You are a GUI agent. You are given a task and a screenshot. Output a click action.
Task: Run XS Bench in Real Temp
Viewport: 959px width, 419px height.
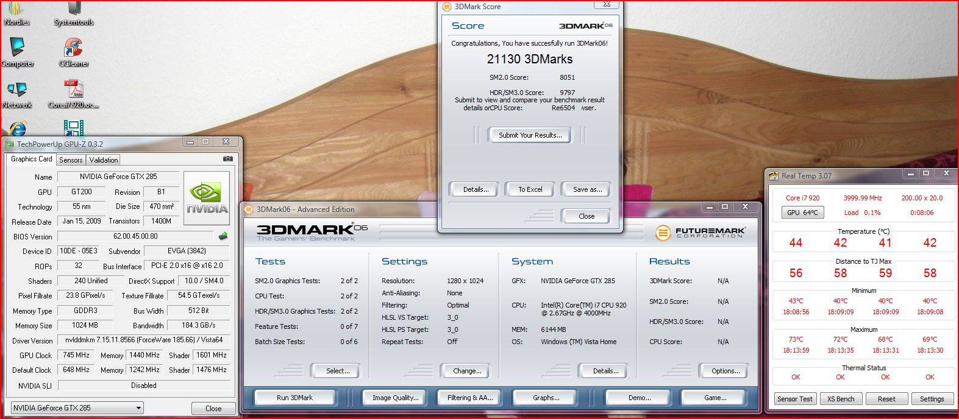pyautogui.click(x=841, y=399)
